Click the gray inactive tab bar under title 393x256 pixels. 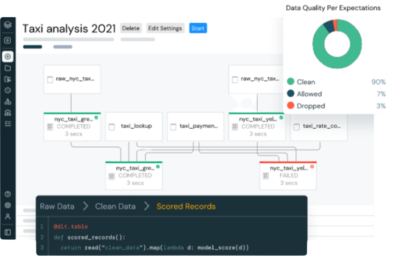(63, 47)
